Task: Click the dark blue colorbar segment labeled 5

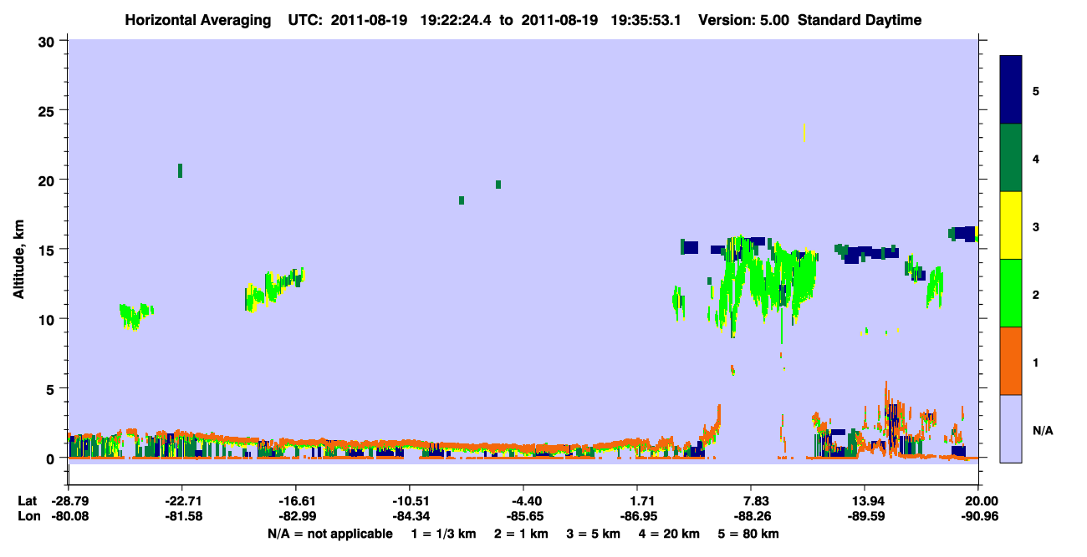Action: (1011, 90)
